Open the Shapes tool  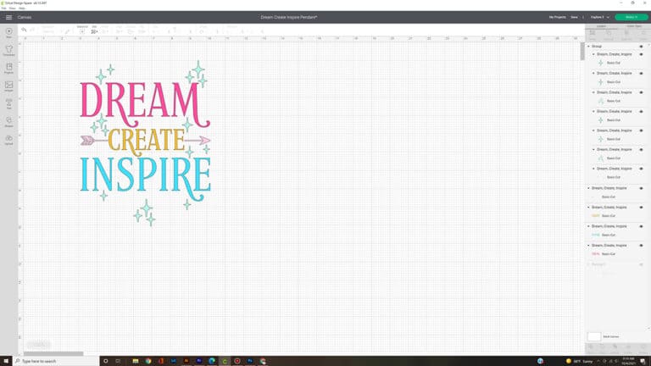(x=8, y=122)
